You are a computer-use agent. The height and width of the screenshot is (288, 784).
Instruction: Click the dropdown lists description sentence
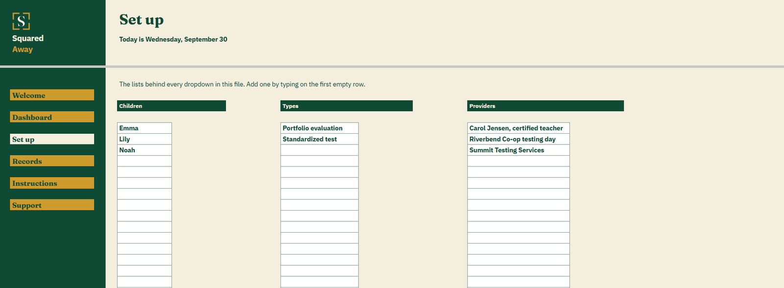(x=242, y=84)
